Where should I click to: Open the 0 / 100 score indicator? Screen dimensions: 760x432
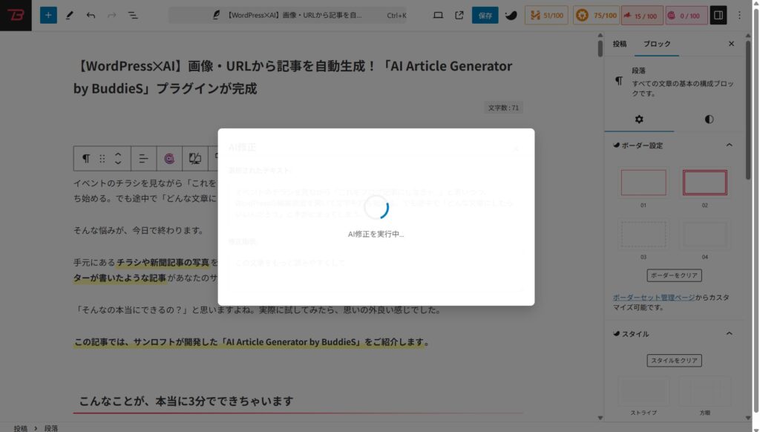[x=686, y=16]
